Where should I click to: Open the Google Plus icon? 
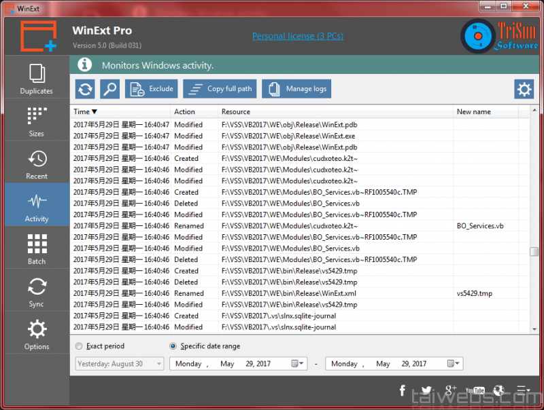(x=451, y=390)
